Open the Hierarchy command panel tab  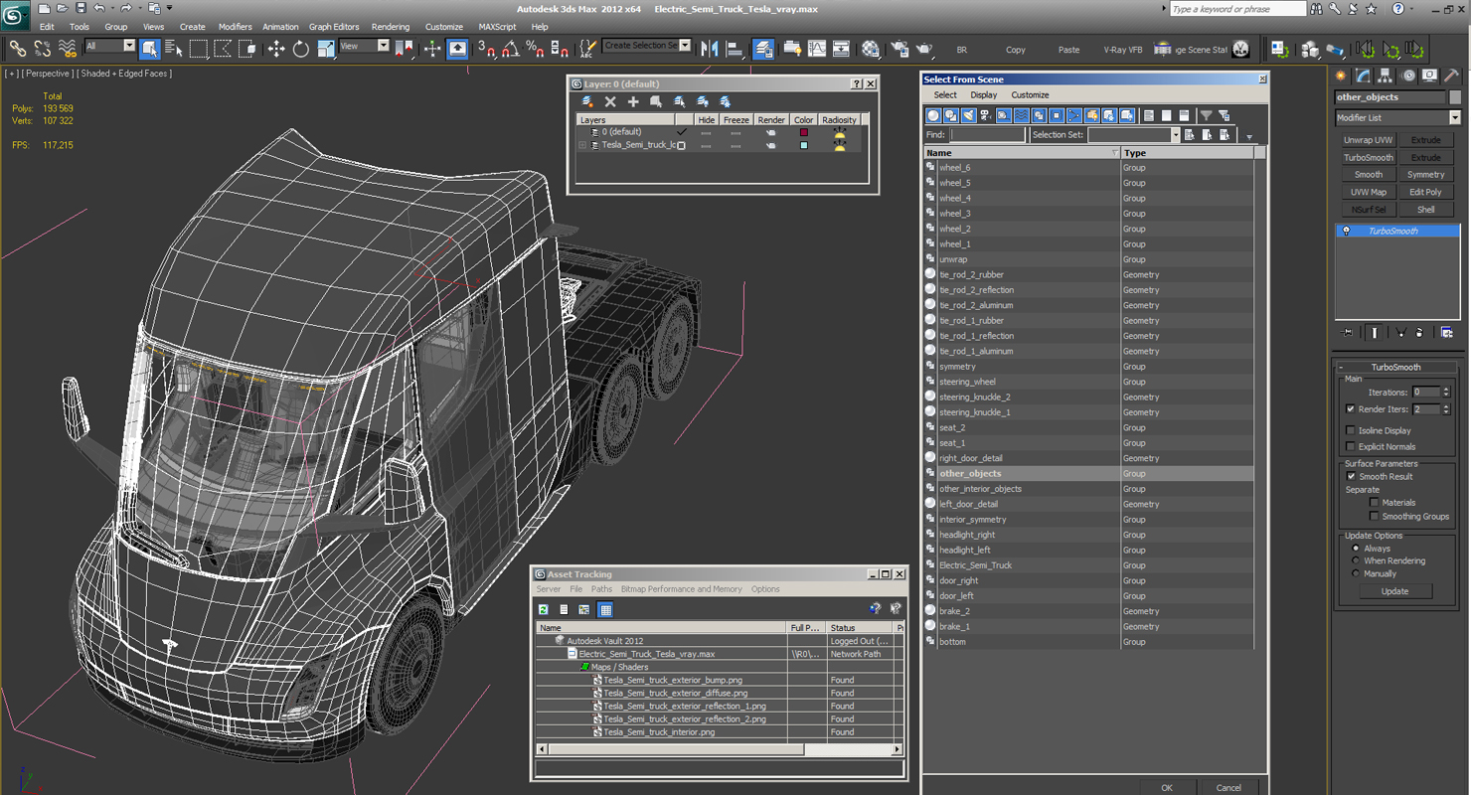click(1386, 76)
